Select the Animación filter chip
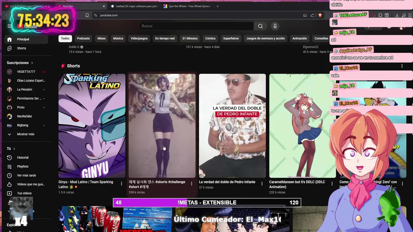The width and height of the screenshot is (413, 232). (300, 38)
